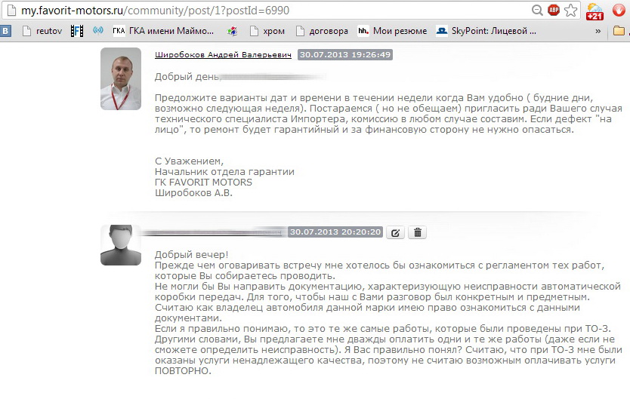This screenshot has height=399, width=630.
Task: Click the red shield extension icon
Action: (x=619, y=10)
